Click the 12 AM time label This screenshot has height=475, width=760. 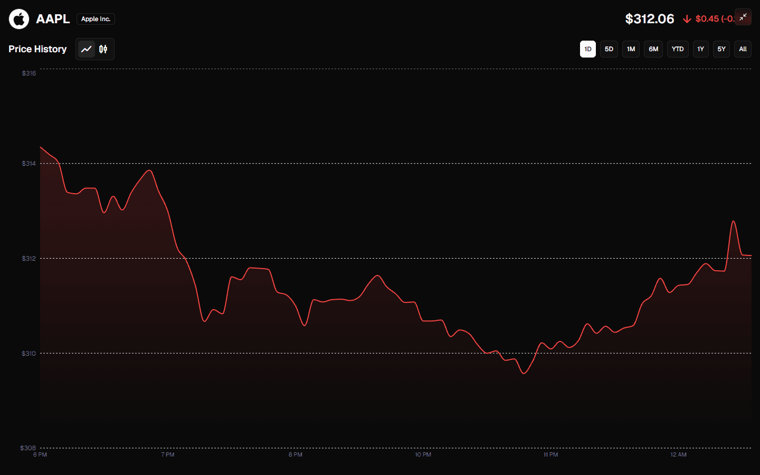coord(679,454)
